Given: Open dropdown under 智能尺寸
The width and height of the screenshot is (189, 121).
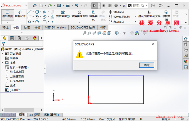Looking at the screenshot, I should click(20, 22).
